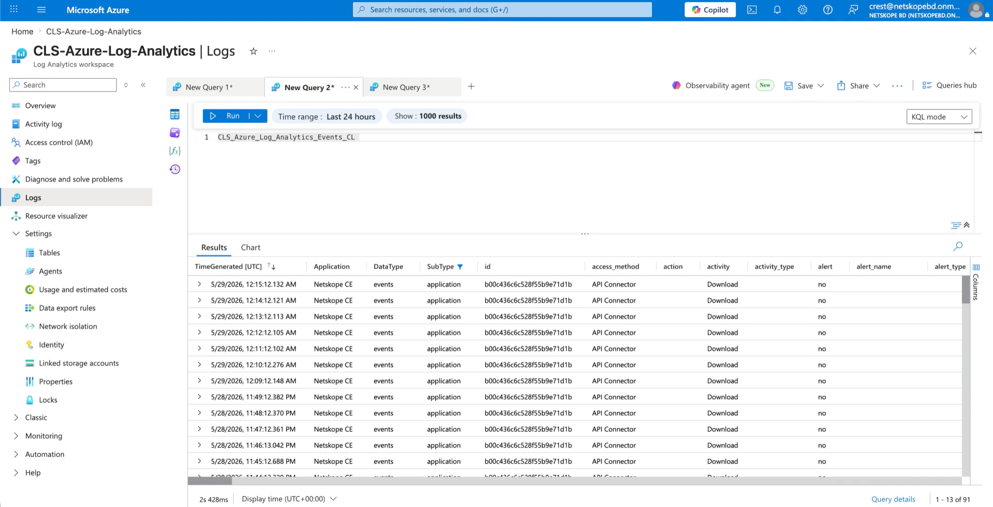Open Tables under Settings
The height and width of the screenshot is (507, 993).
[49, 253]
